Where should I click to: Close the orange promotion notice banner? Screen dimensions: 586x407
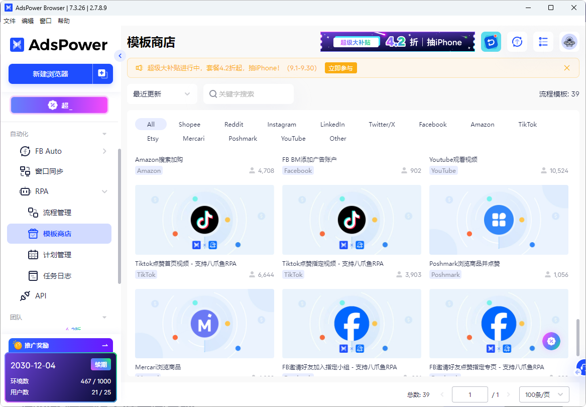pos(567,68)
